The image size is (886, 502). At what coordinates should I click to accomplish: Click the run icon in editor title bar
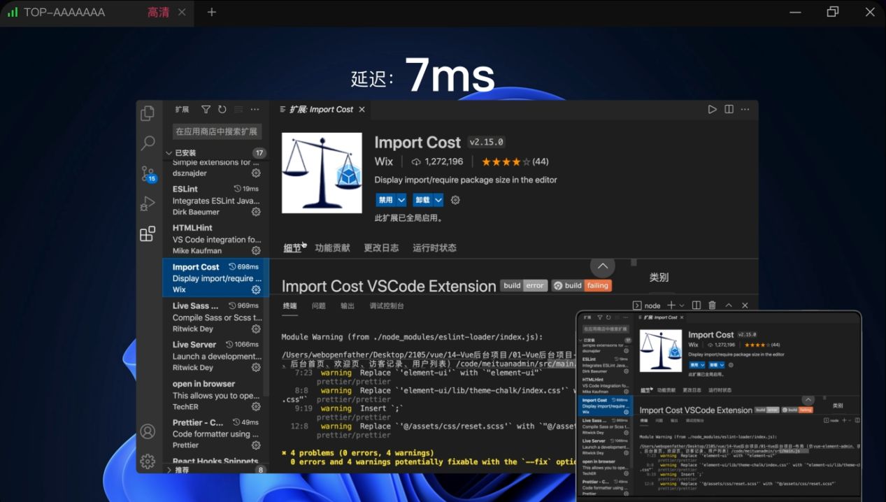pos(712,110)
